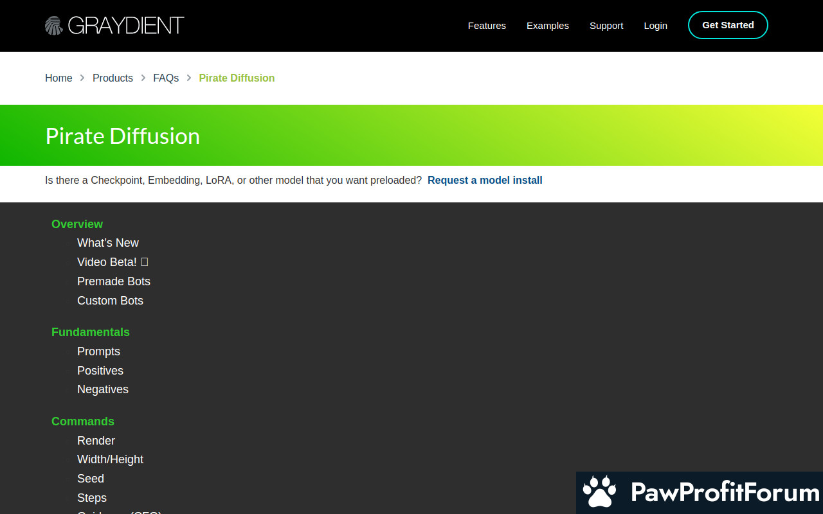Open the Features menu item
823x514 pixels.
coord(487,26)
